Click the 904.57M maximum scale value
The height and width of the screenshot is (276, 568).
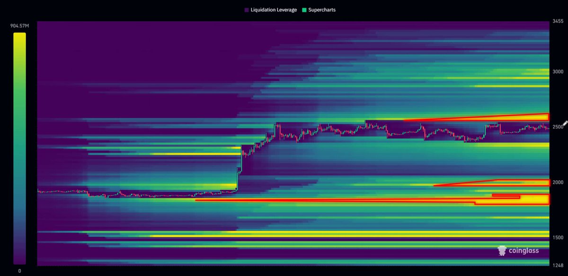tap(20, 26)
